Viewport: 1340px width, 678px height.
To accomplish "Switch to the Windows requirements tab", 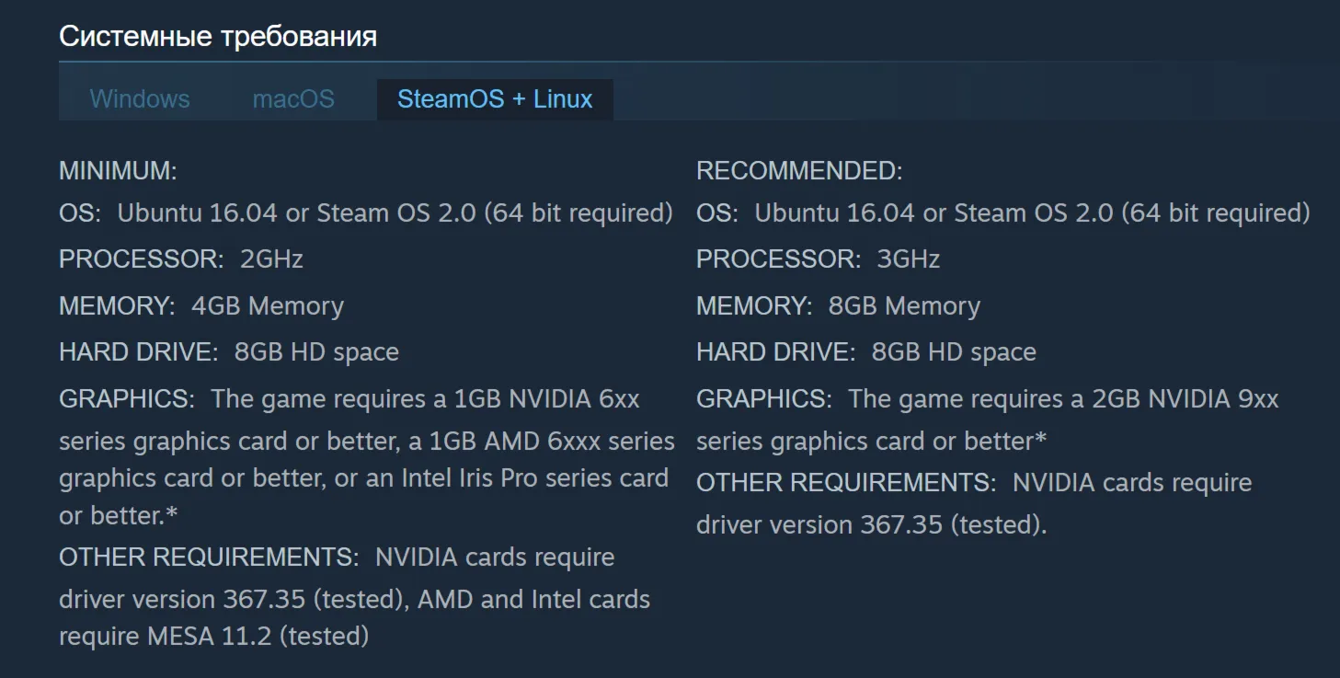I will coord(140,99).
